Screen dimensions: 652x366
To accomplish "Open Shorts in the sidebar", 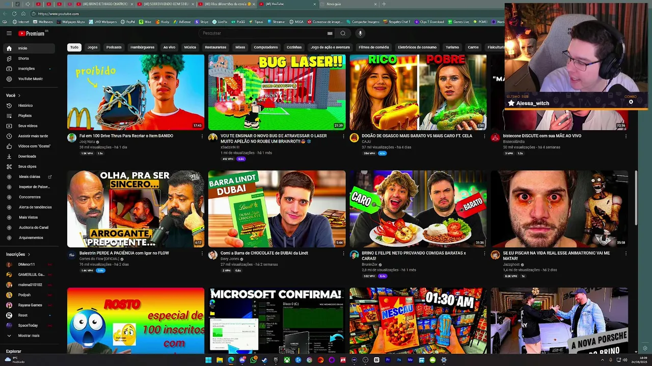I will click(29, 58).
